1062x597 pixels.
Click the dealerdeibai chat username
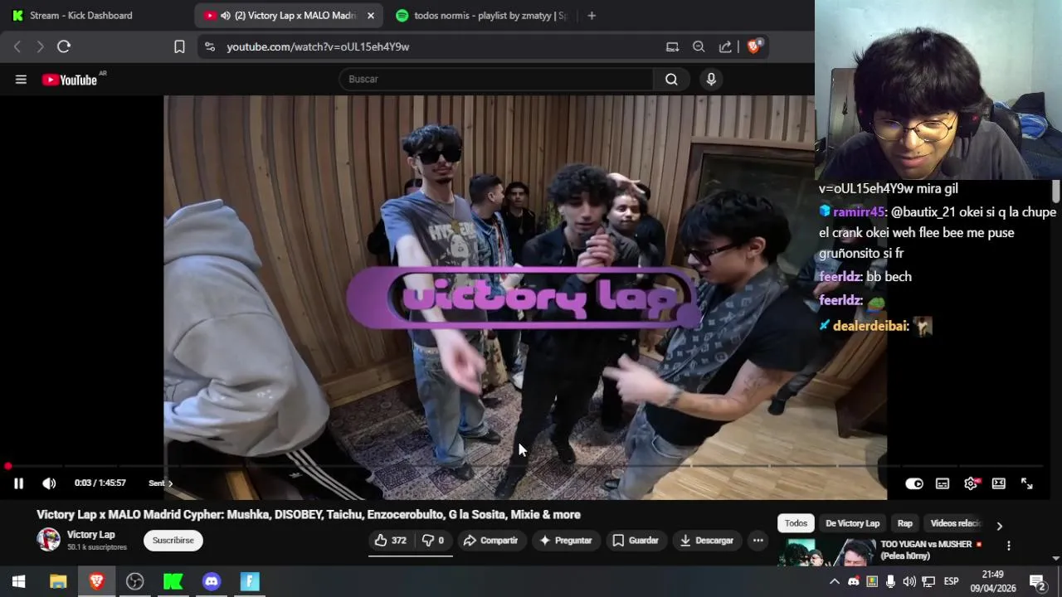click(870, 327)
